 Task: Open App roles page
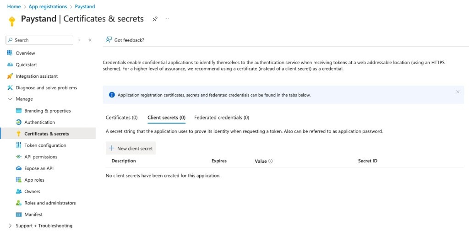coord(34,180)
